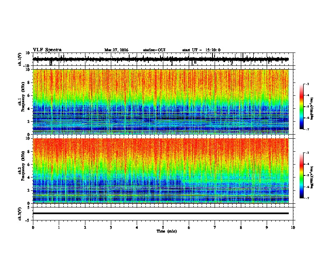
Task: Click the ch.2 "Frequency (kHz)" axis label
Action: 23,166
